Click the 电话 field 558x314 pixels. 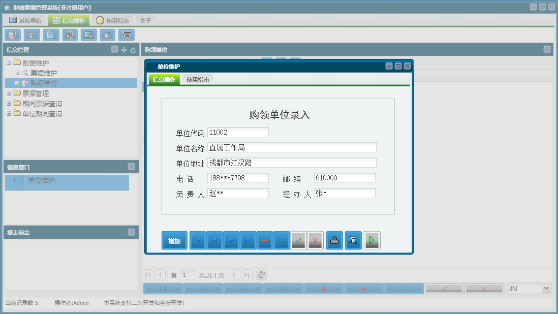point(238,178)
